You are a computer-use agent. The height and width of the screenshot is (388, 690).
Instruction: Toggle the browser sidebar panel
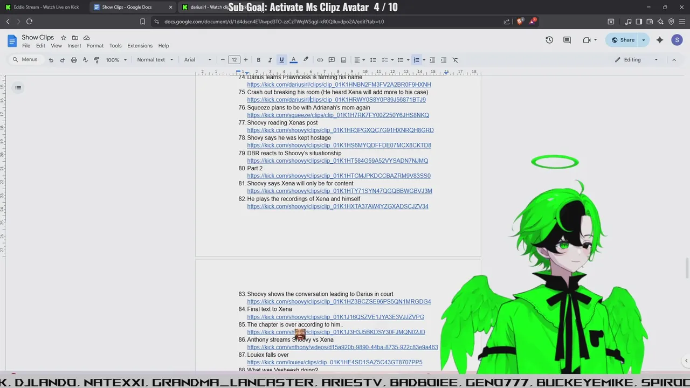pos(639,22)
